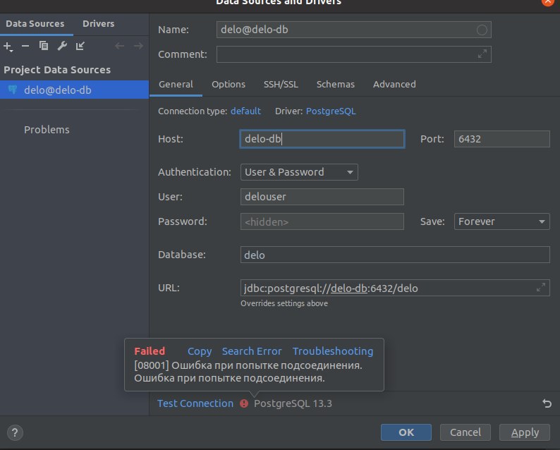
Task: Change the Connection type default link
Action: coord(245,111)
